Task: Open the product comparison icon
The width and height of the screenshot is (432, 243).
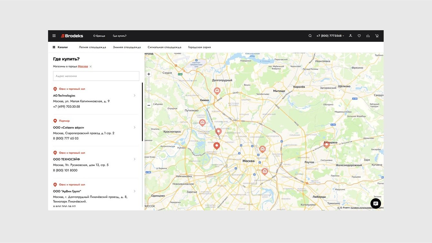Action: 368,36
